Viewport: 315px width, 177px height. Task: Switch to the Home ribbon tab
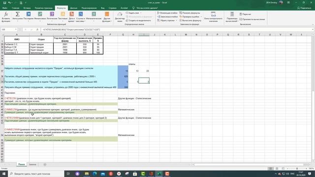click(15, 8)
